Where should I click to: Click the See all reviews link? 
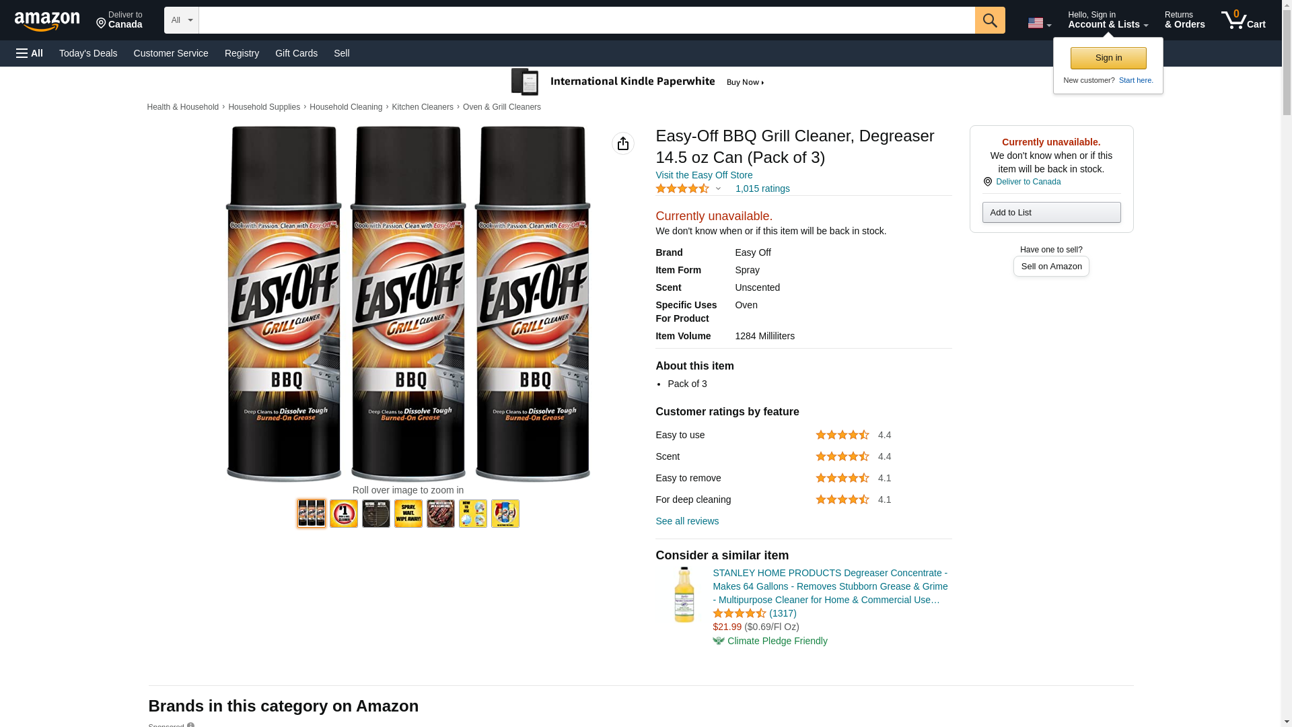point(687,521)
